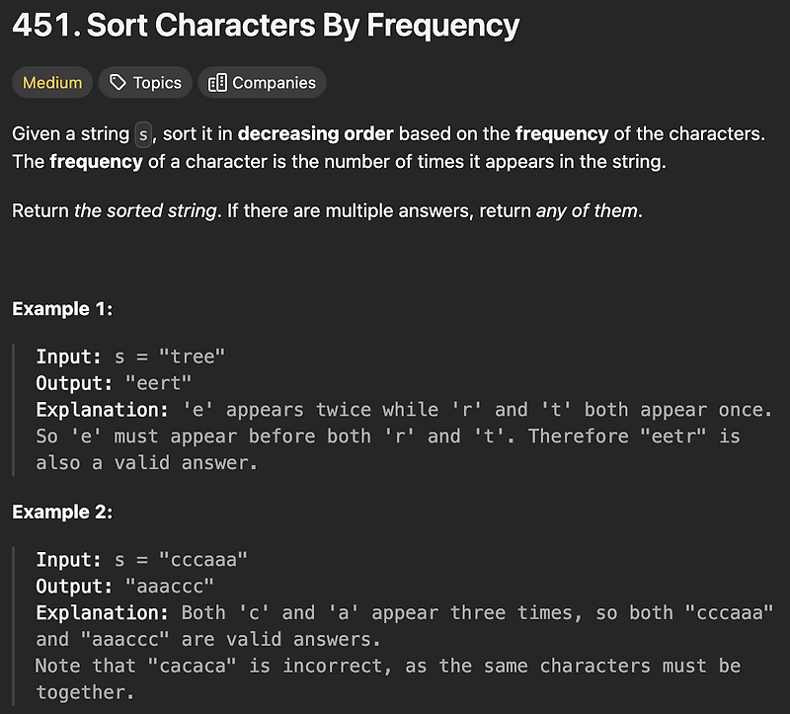
Task: Click the problem title 451. Sort Characters By Frequency
Action: coord(265,27)
